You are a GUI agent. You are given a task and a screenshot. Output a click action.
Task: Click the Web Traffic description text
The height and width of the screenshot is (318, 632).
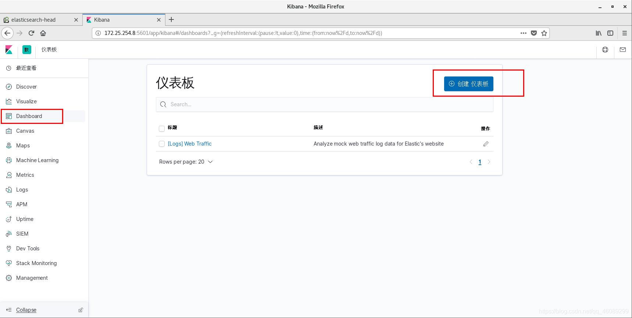click(x=379, y=144)
